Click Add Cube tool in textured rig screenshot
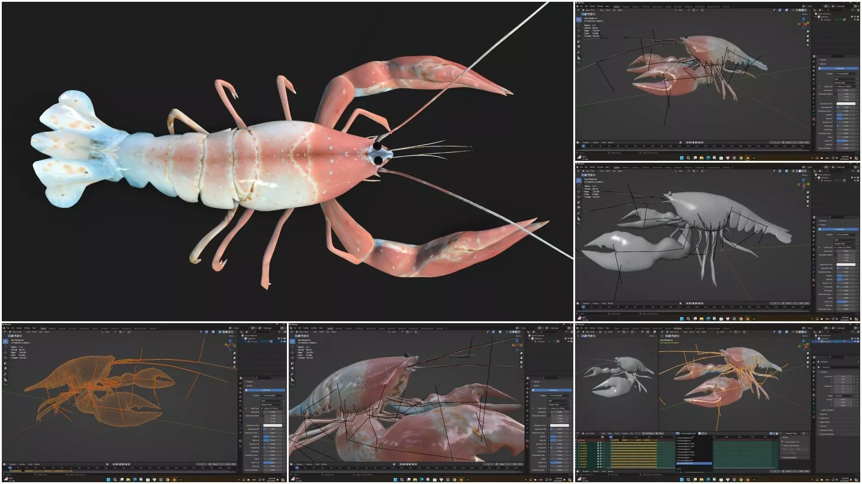 tap(579, 63)
